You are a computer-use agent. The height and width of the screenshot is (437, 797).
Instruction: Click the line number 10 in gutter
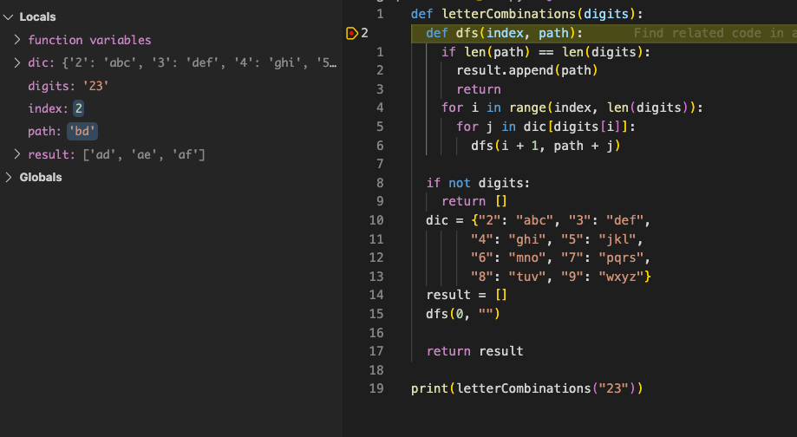(376, 220)
